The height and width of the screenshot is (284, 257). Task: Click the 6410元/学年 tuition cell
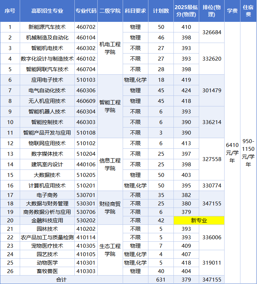click(232, 153)
